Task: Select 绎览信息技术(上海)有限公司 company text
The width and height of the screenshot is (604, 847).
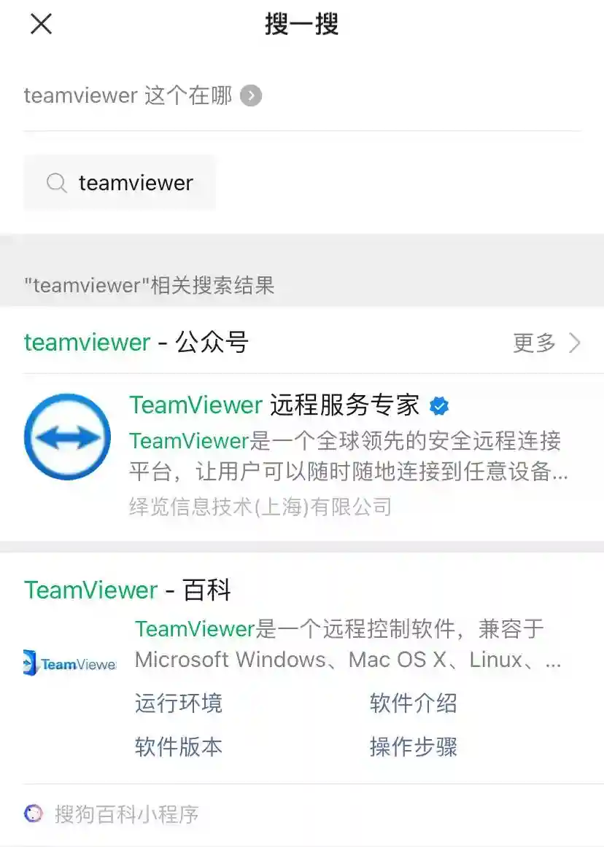Action: pyautogui.click(x=260, y=507)
